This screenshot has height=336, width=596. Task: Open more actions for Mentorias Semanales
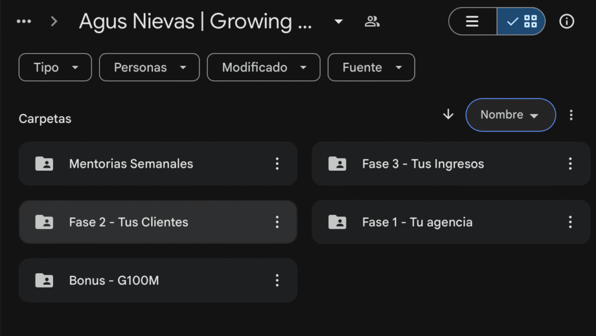pos(277,164)
